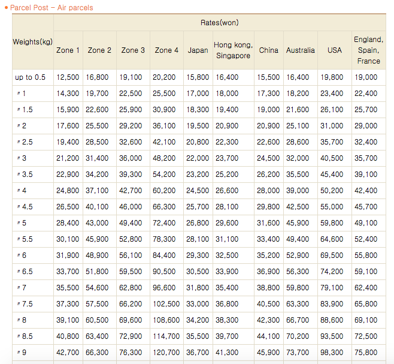This screenshot has width=394, height=364.
Task: Click the orange bullet before Parcel Post
Action: [6, 8]
